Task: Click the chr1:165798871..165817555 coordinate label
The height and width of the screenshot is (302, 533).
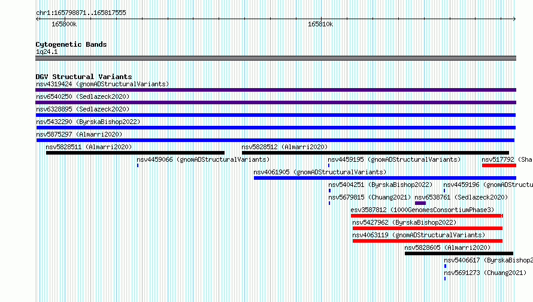Action: (x=81, y=13)
